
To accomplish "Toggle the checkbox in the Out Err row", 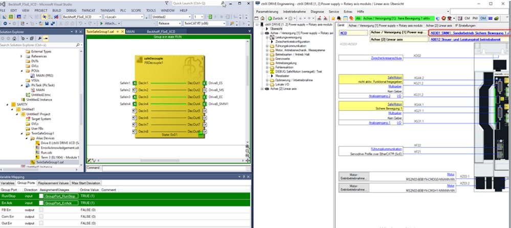I will pos(41,223).
